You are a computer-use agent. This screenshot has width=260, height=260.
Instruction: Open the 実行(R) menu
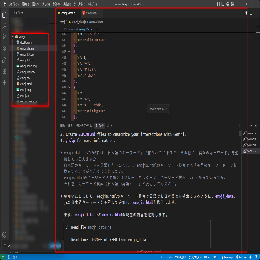click(67, 4)
